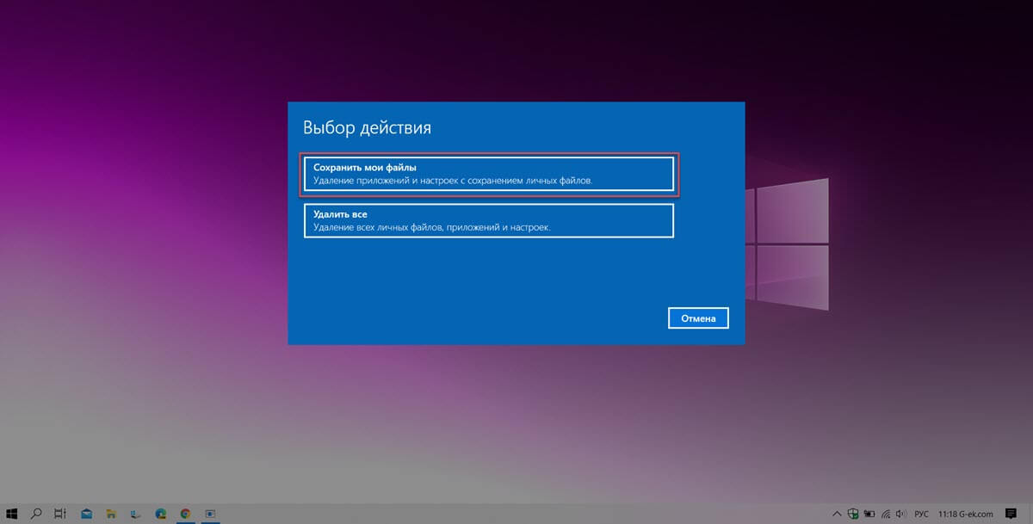
Task: Open Windows Security shield tray icon
Action: pyautogui.click(x=852, y=513)
